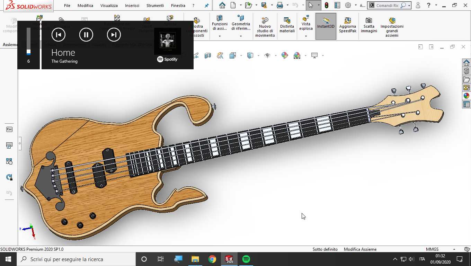Expand the Select tool dropdown arrow

[318, 6]
